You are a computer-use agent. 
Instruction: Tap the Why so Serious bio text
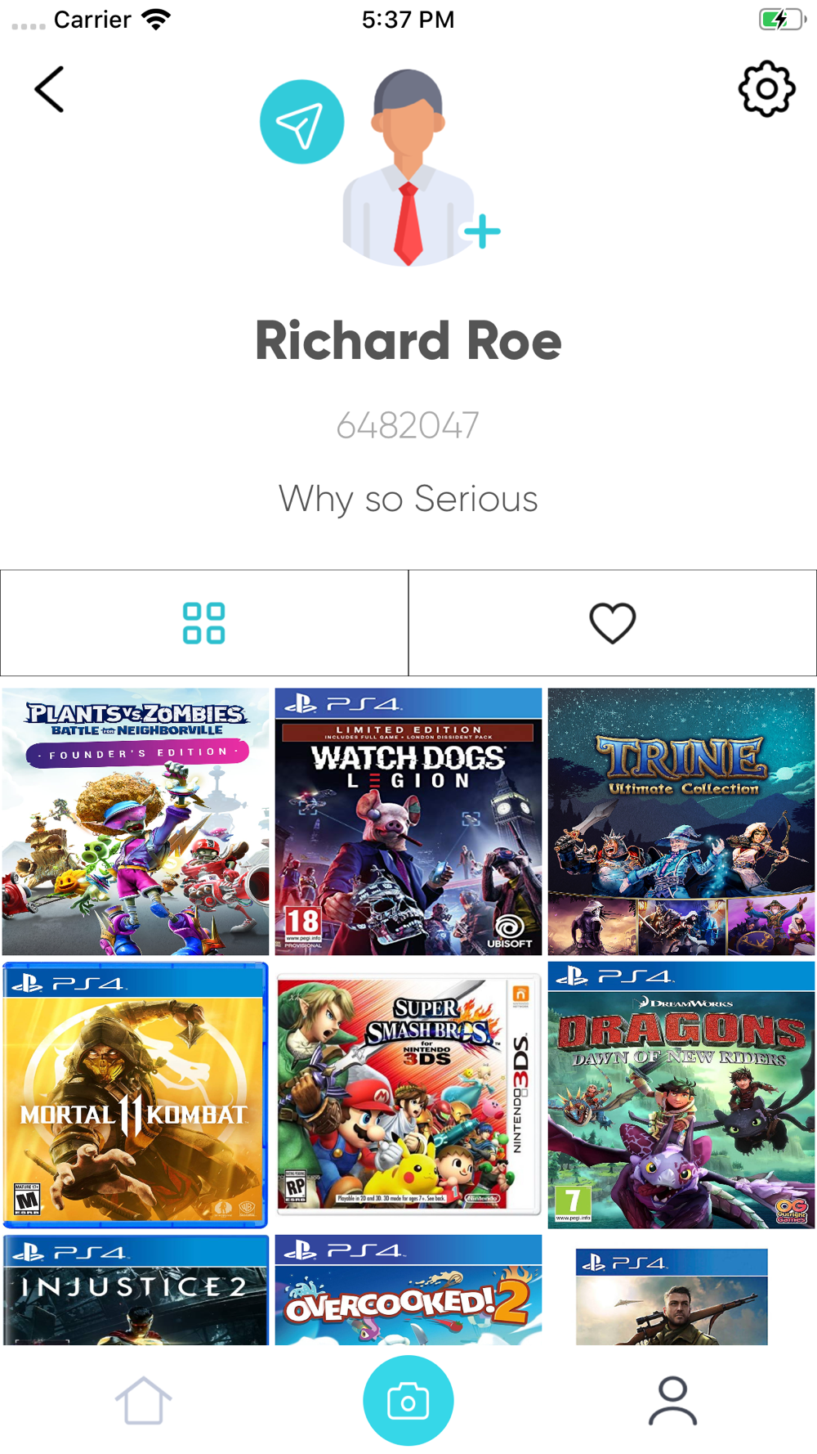pos(408,499)
